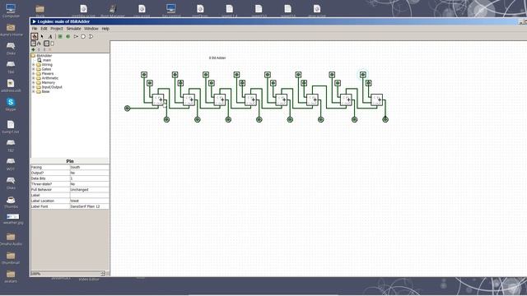The image size is (527, 296).
Task: Edit the Label Font SansSerif Plain 12
Action: point(89,206)
